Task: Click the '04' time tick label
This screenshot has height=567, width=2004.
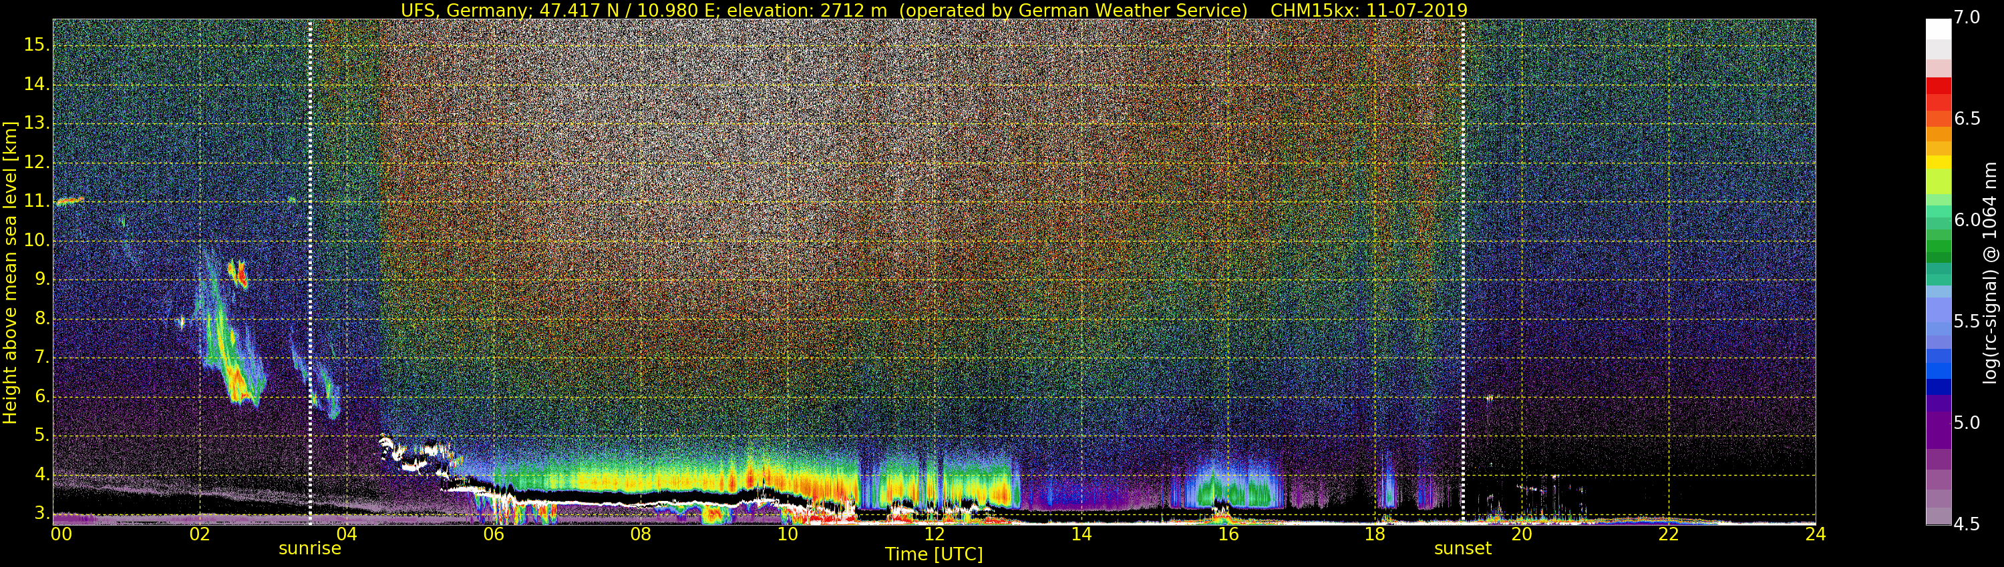Action: [x=346, y=534]
